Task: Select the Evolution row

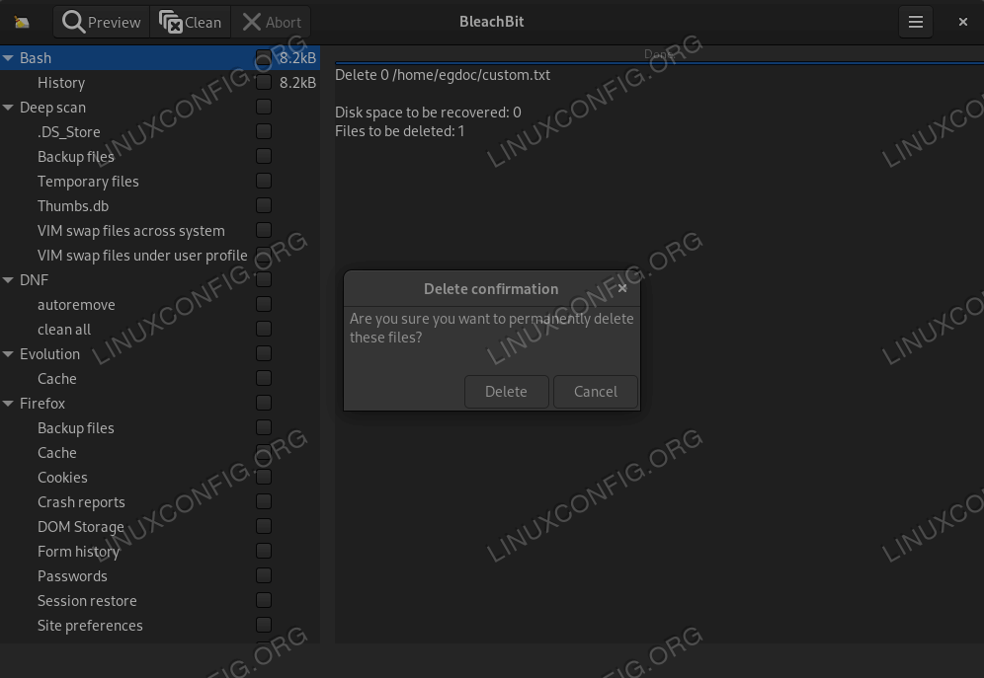Action: (160, 354)
